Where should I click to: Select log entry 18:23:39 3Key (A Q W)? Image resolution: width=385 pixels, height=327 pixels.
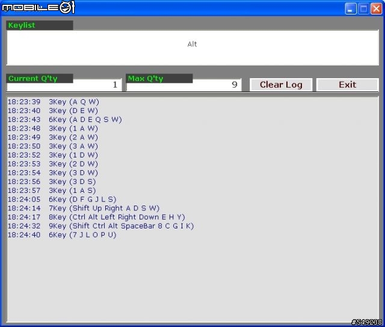[x=54, y=102]
